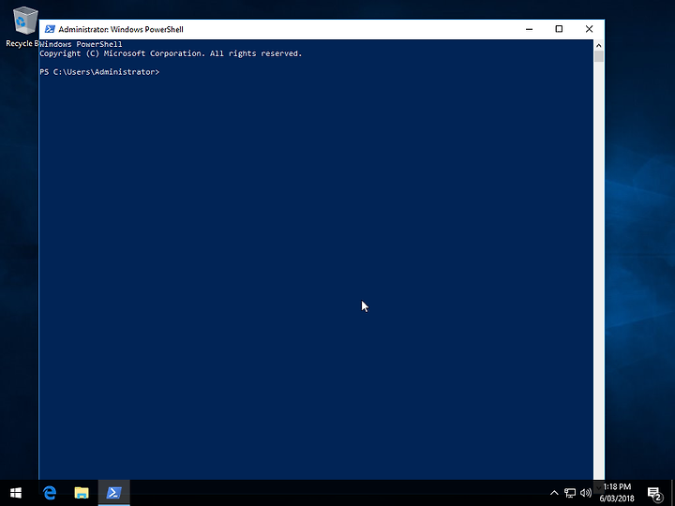Show hidden system tray icons
This screenshot has height=506, width=675.
click(x=554, y=493)
